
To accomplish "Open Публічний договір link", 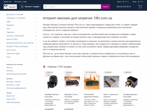I will coord(13,102).
